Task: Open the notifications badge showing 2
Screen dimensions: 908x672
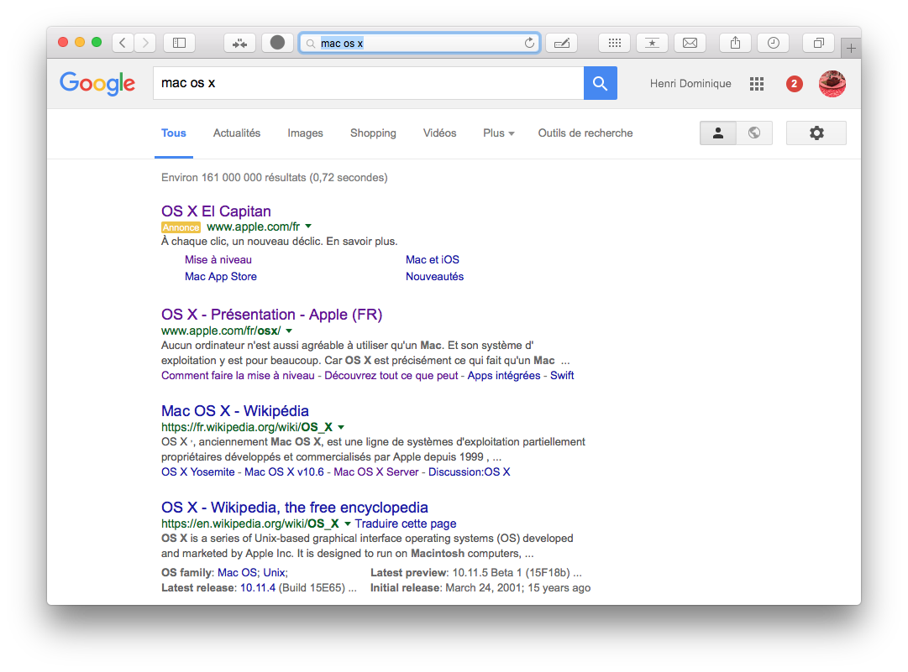Action: (x=794, y=84)
